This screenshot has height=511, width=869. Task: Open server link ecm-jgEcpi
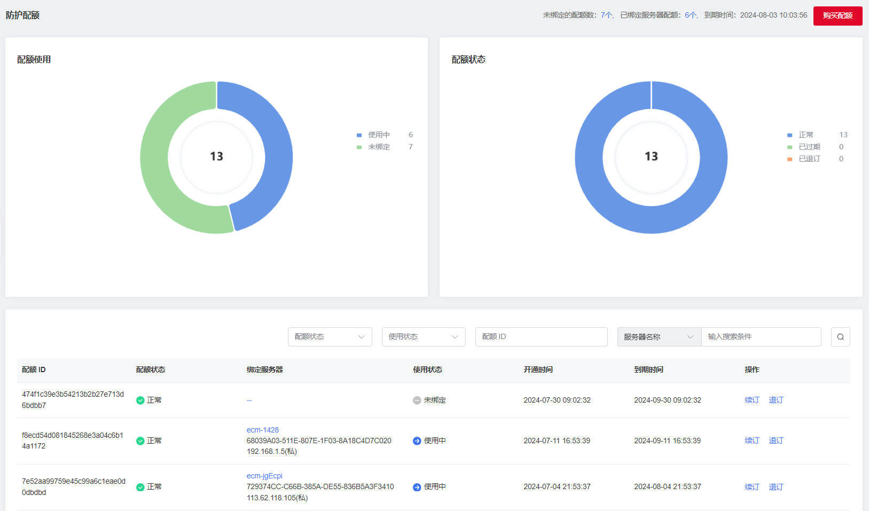(264, 476)
